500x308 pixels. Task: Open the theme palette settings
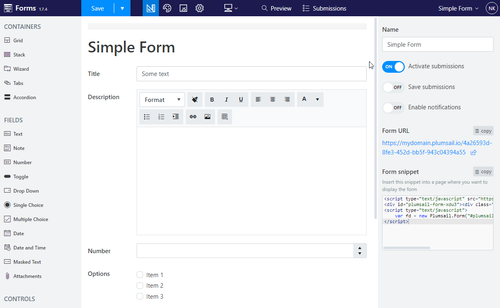tap(167, 8)
